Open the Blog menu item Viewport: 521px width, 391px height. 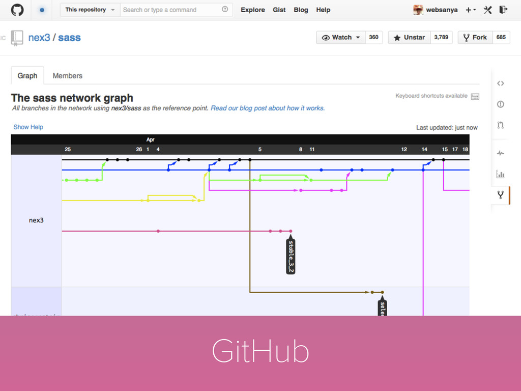click(301, 10)
